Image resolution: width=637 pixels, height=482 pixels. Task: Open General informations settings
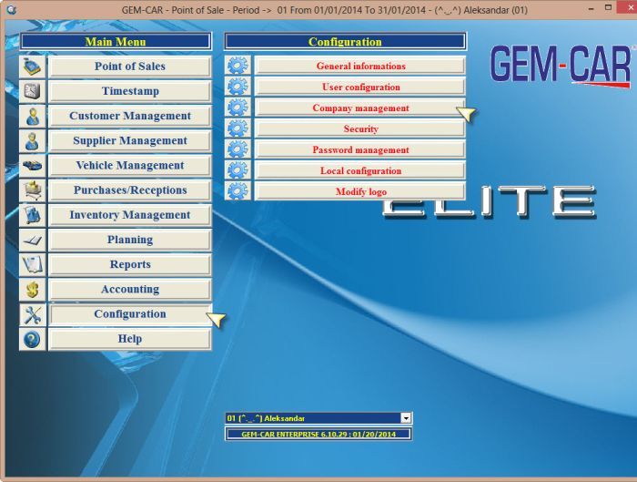tap(360, 66)
